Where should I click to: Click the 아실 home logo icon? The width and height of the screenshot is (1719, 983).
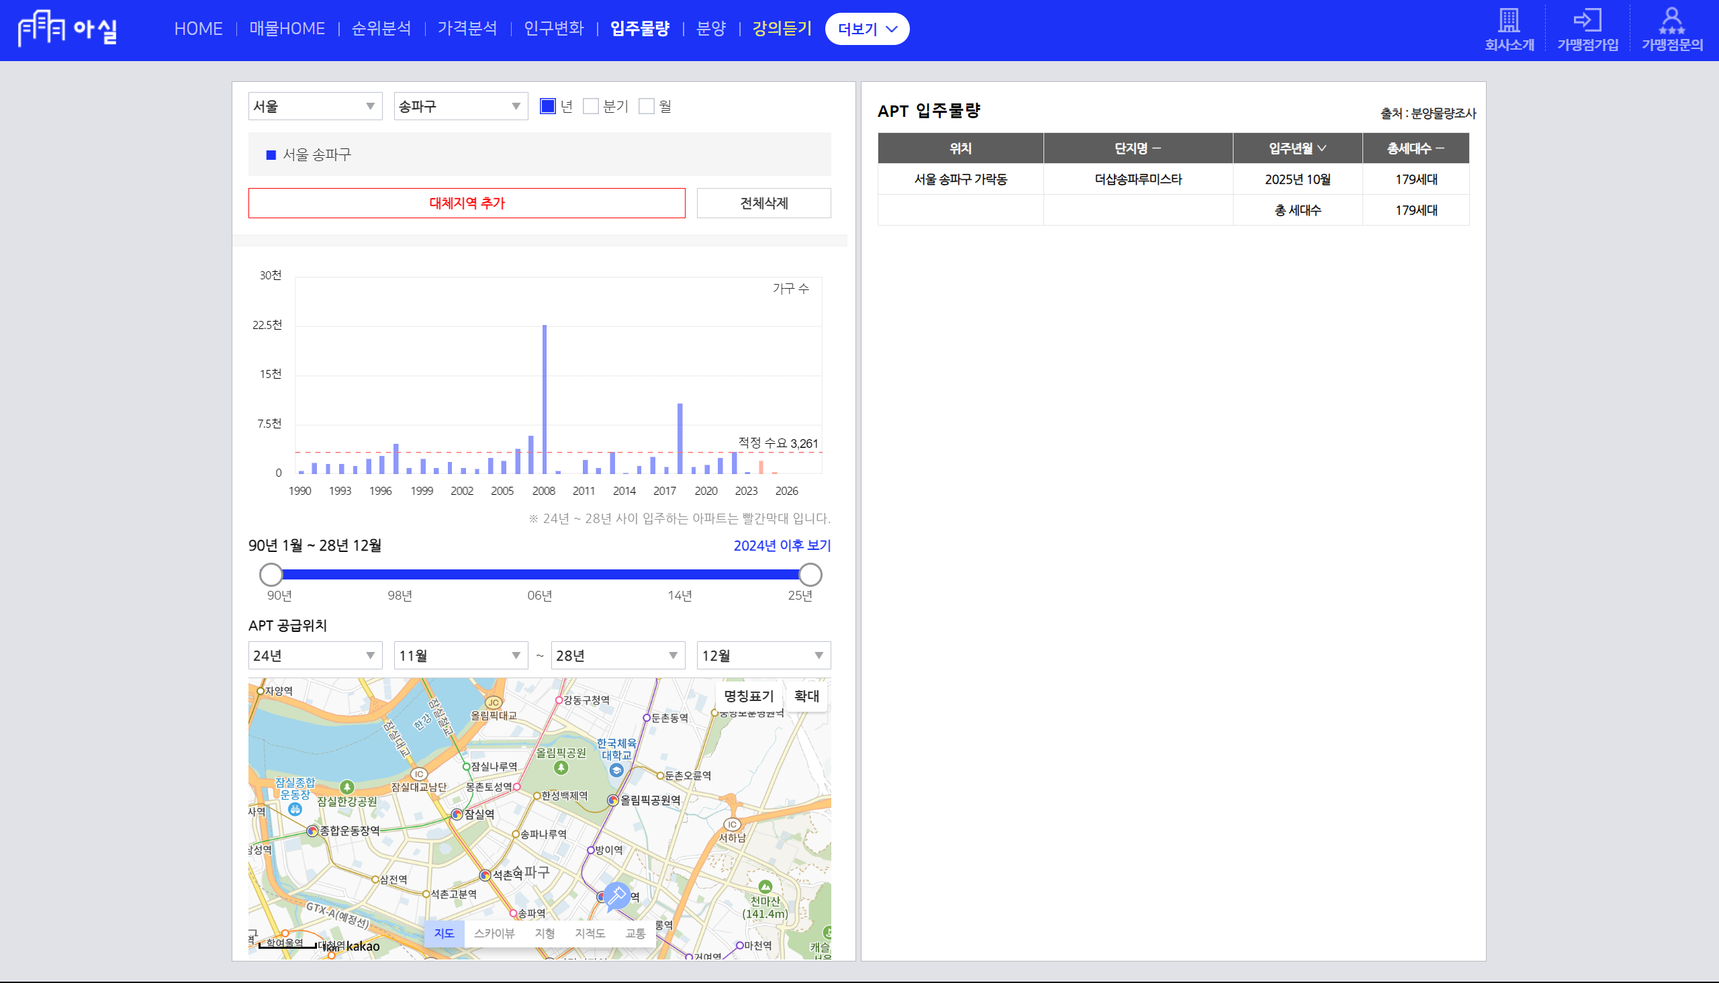pos(41,28)
